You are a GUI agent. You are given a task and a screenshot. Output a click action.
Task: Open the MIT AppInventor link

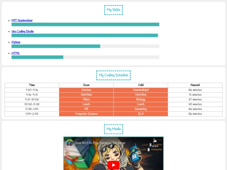click(x=22, y=21)
